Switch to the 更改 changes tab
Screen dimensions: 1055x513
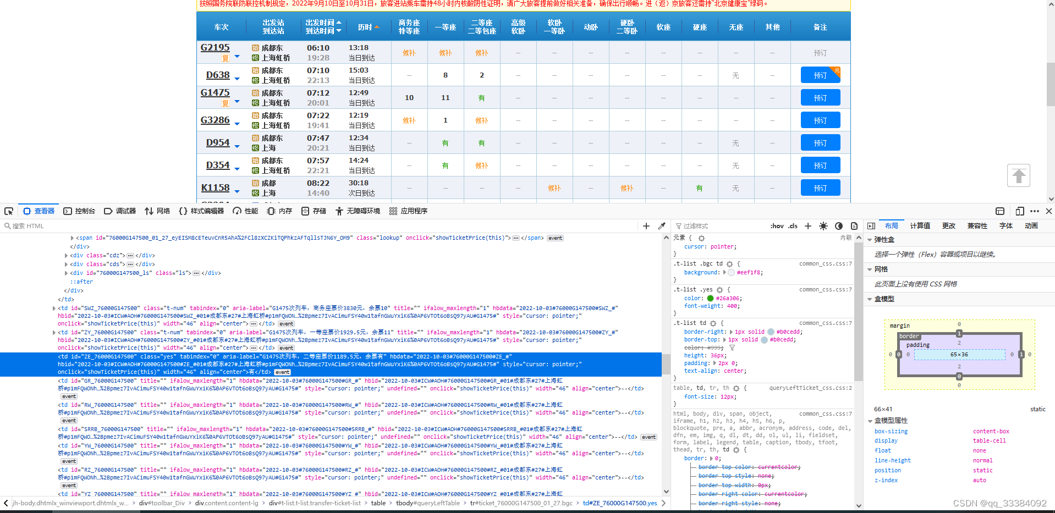pyautogui.click(x=949, y=226)
